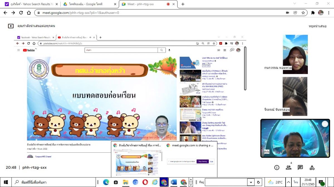Viewport: 334px width, 187px height.
Task: Open a new browser tab
Action: 183,4
